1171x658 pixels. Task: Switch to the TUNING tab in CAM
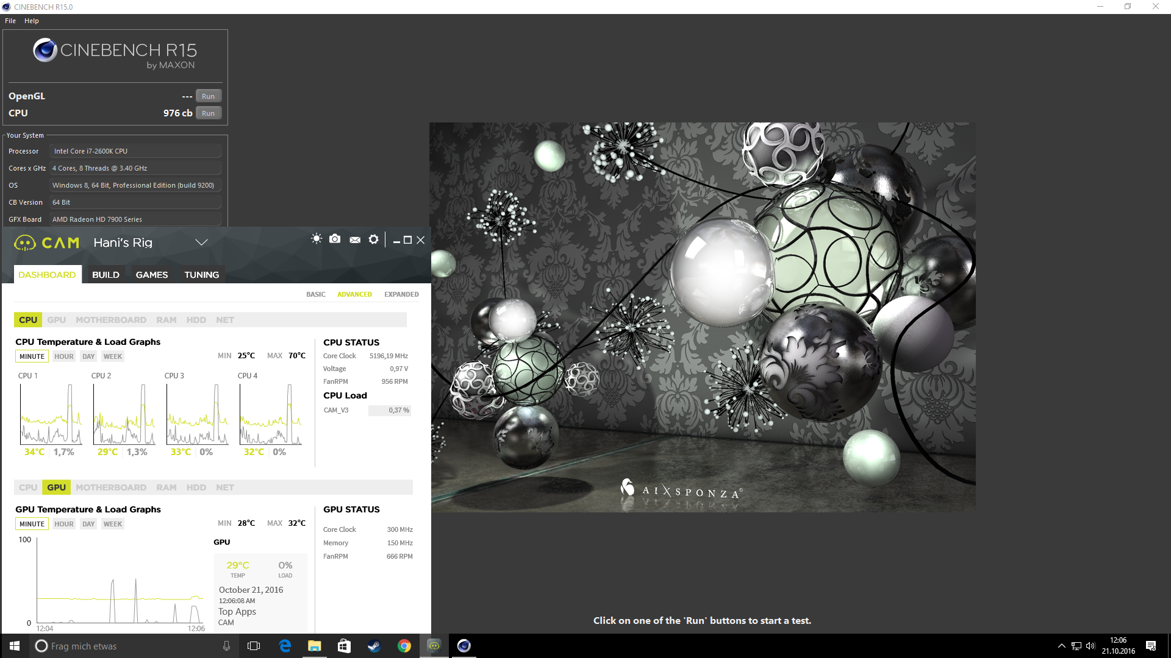(x=201, y=275)
